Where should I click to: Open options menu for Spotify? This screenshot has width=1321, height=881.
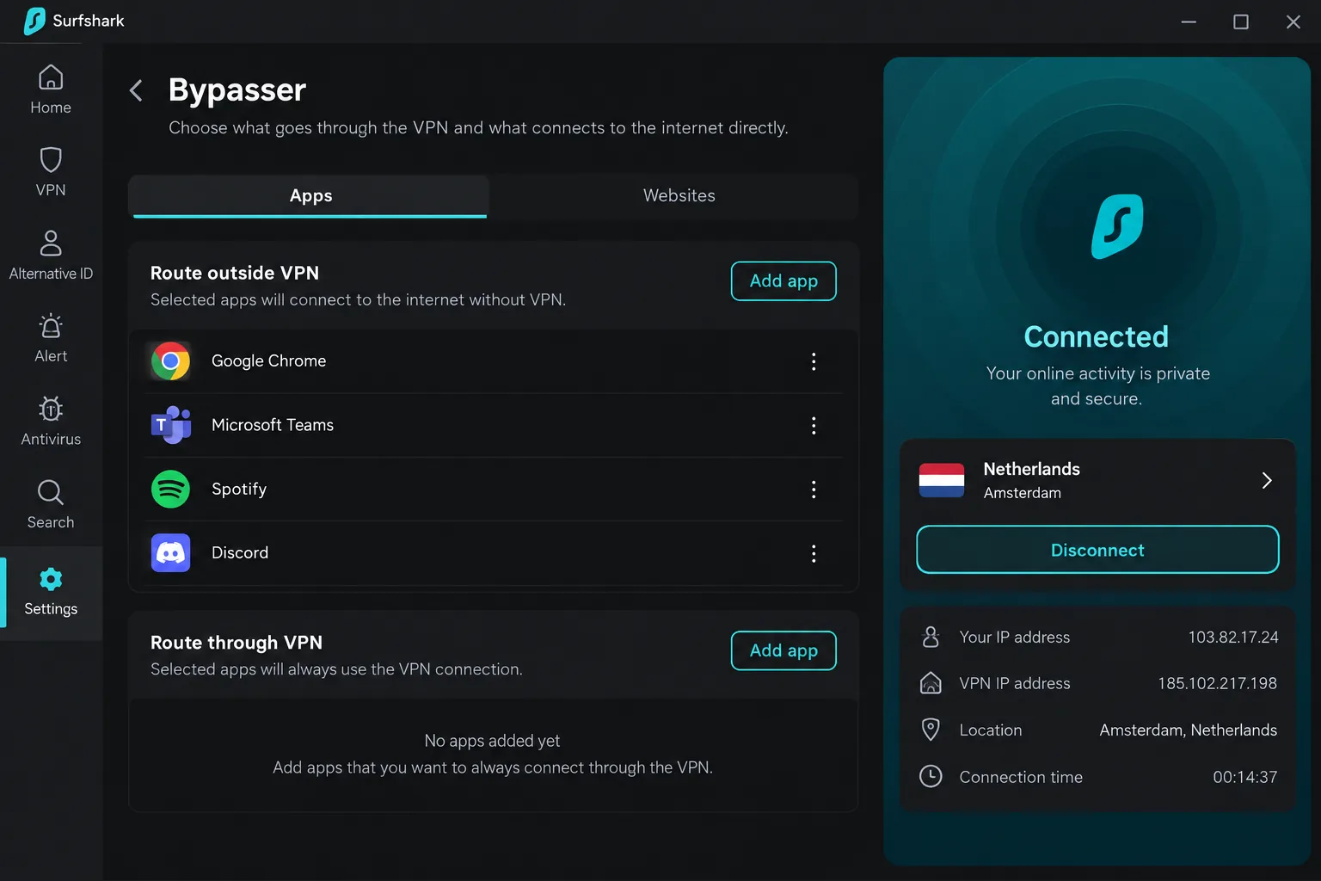point(814,490)
